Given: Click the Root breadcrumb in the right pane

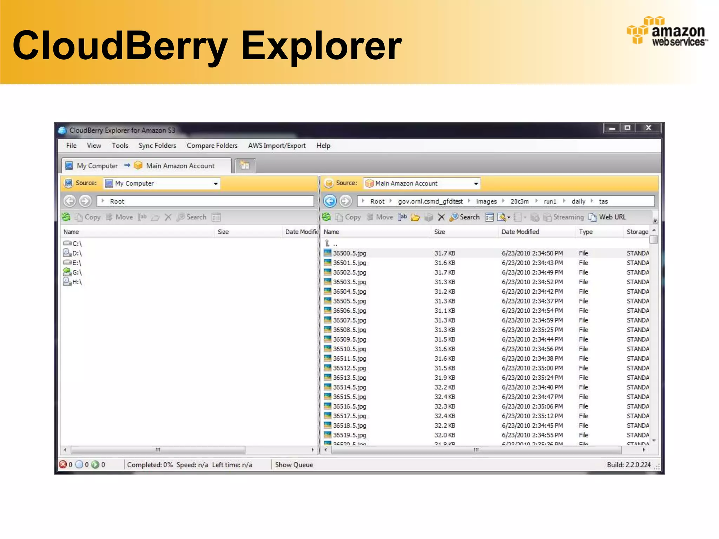Looking at the screenshot, I should pyautogui.click(x=377, y=201).
